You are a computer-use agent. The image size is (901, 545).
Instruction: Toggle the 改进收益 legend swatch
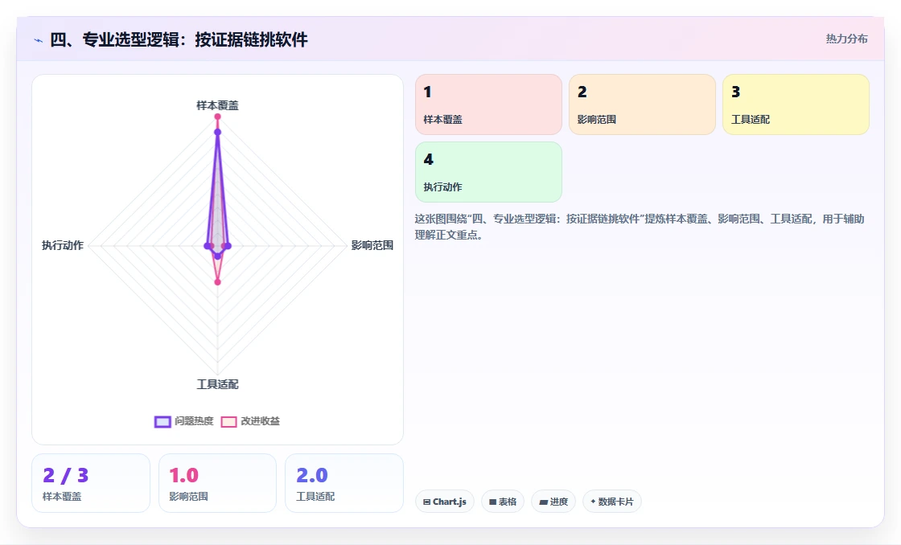tap(228, 421)
